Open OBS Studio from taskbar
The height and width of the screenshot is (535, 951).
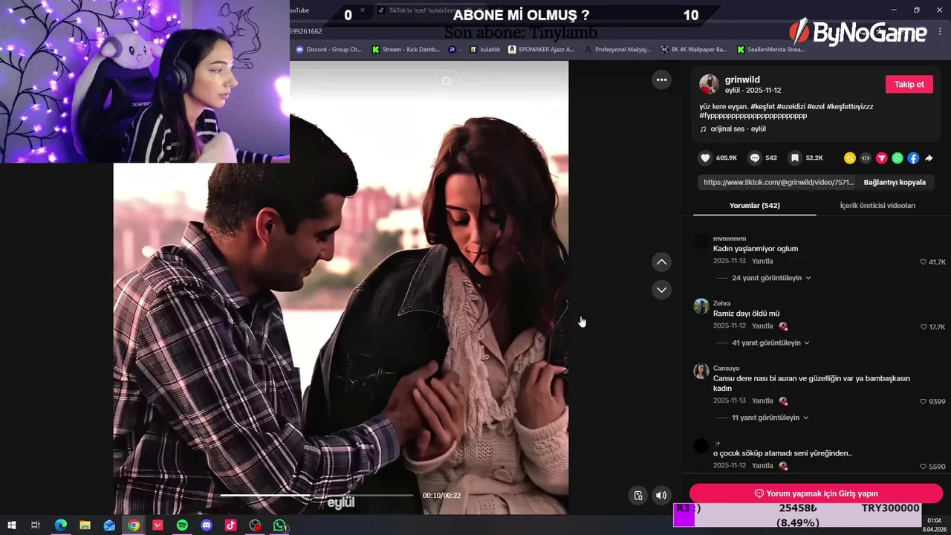click(255, 525)
